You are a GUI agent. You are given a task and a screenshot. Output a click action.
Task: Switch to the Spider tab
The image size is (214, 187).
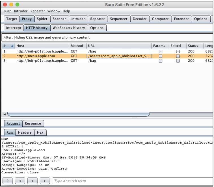pyautogui.click(x=42, y=19)
